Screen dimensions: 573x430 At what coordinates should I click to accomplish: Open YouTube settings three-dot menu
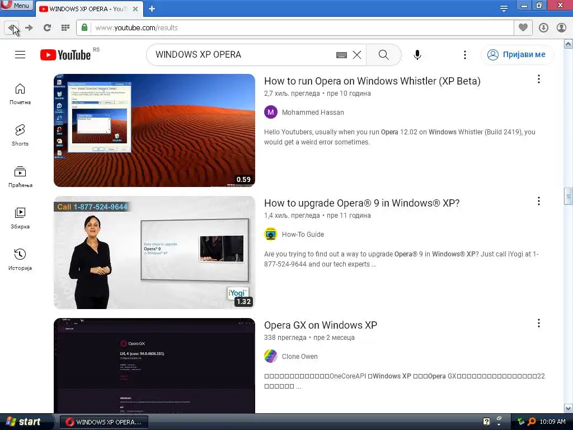[x=465, y=55]
